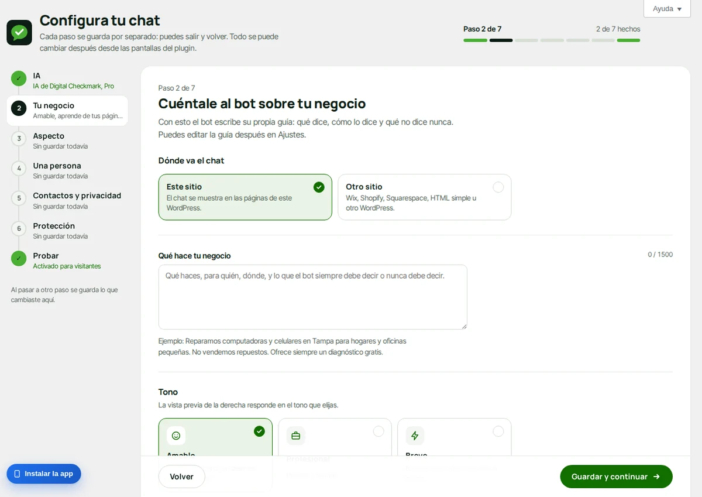This screenshot has height=497, width=702.
Task: Click into the Qué hace tu negocio textarea
Action: [312, 297]
